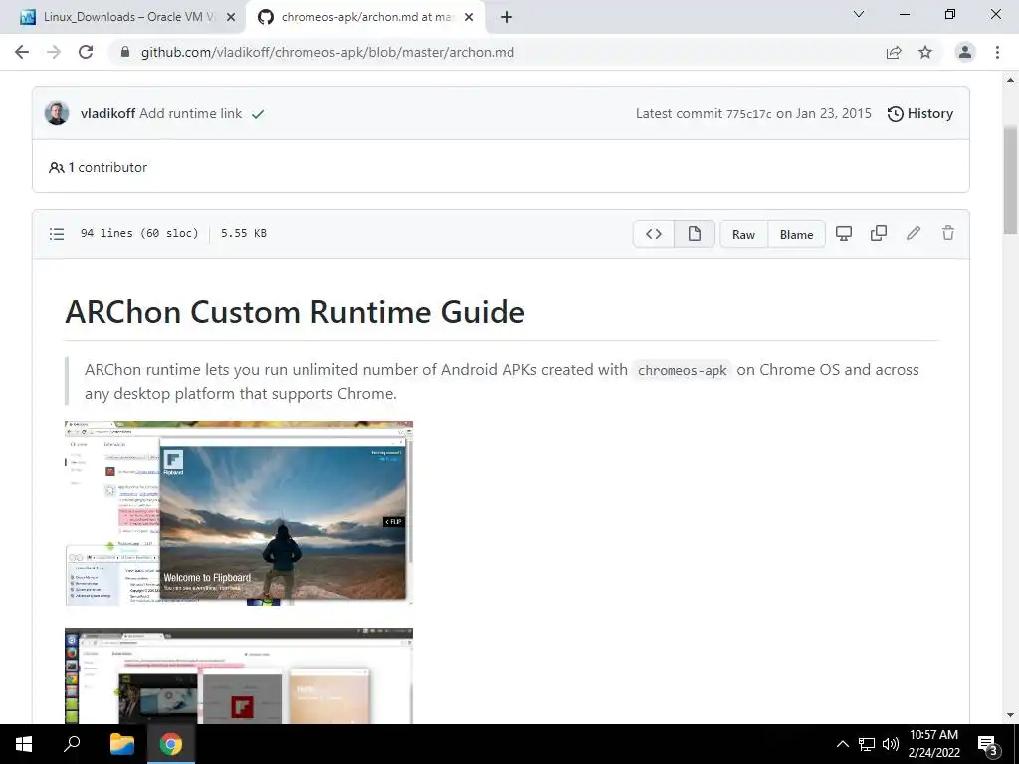Click page vertical scrollbar thumb

(1010, 181)
